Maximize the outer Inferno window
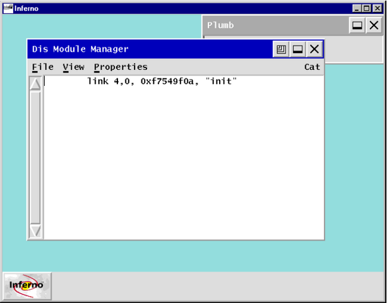Screen dimensions: 387x303 click(x=367, y=9)
